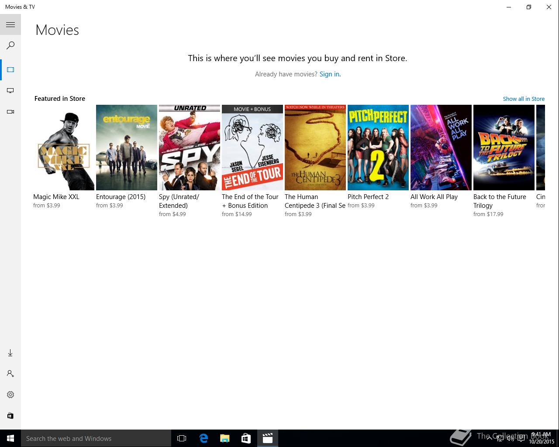The image size is (559, 447).
Task: Click the from $14.99 price text
Action: click(x=237, y=214)
